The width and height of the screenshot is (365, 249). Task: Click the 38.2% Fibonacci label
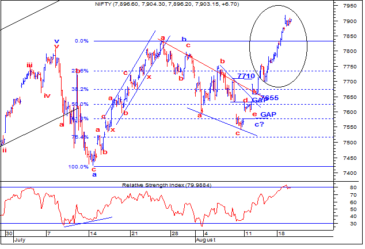pyautogui.click(x=80, y=89)
